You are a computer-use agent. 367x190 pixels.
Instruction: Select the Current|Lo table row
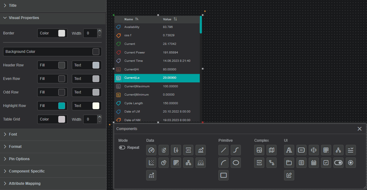click(x=157, y=78)
